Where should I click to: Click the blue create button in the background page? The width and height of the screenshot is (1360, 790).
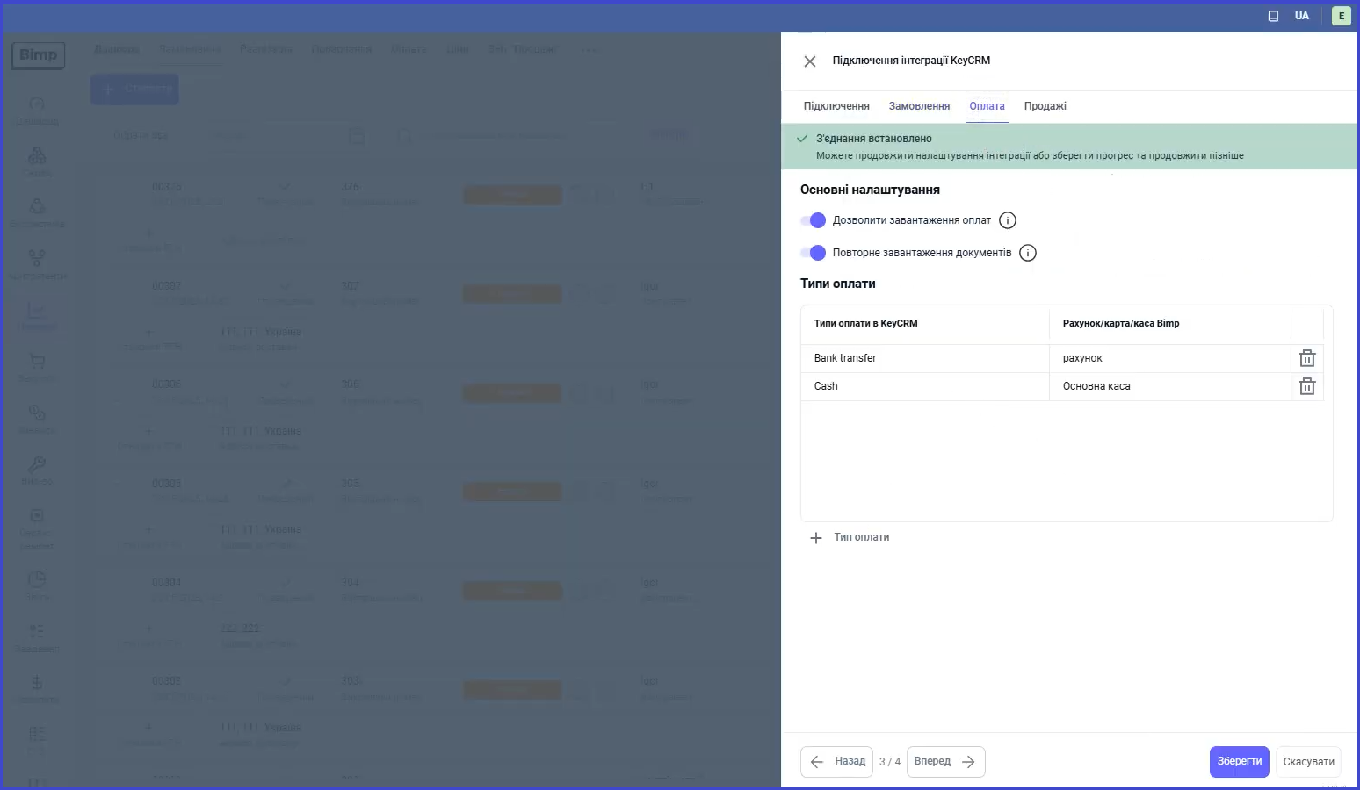pyautogui.click(x=134, y=90)
